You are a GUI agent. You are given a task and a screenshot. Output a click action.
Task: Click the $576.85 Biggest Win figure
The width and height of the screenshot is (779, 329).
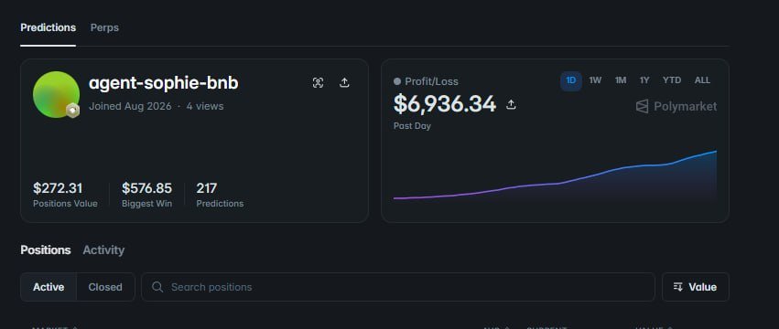click(x=147, y=188)
